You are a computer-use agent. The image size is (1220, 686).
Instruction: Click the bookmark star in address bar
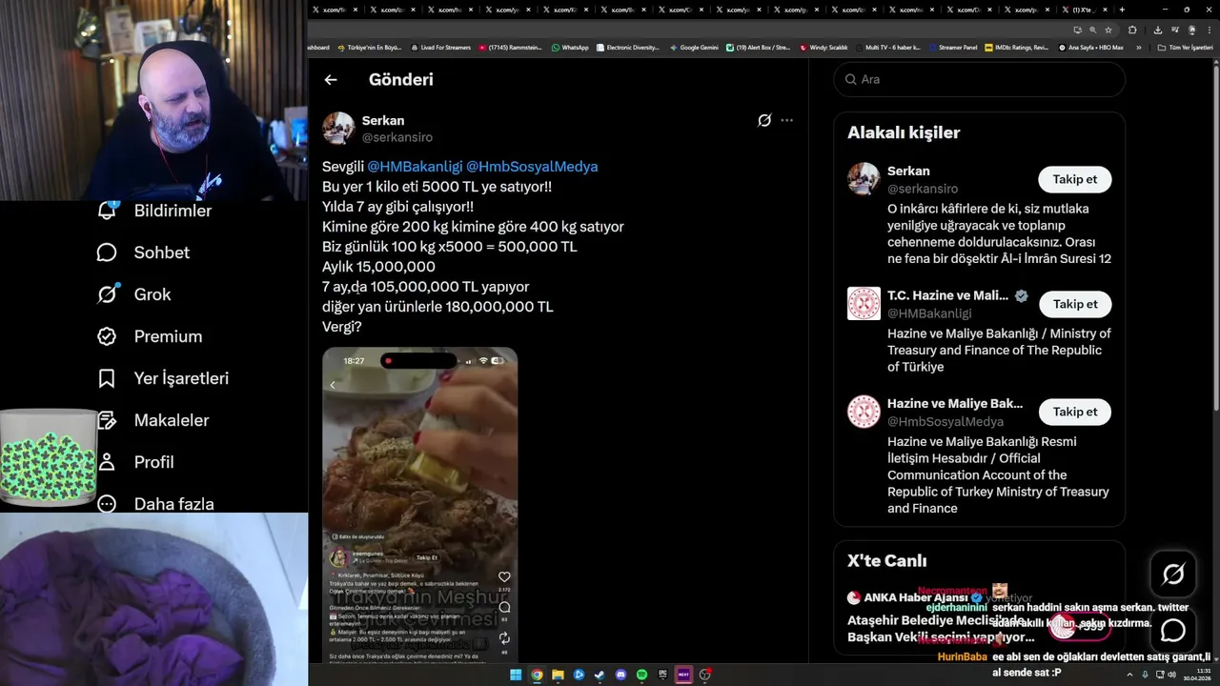click(x=1108, y=30)
